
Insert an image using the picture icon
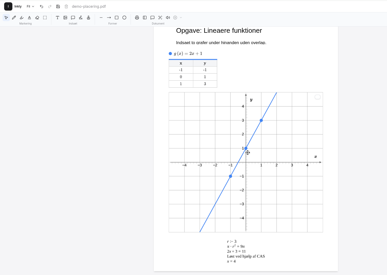tap(65, 18)
